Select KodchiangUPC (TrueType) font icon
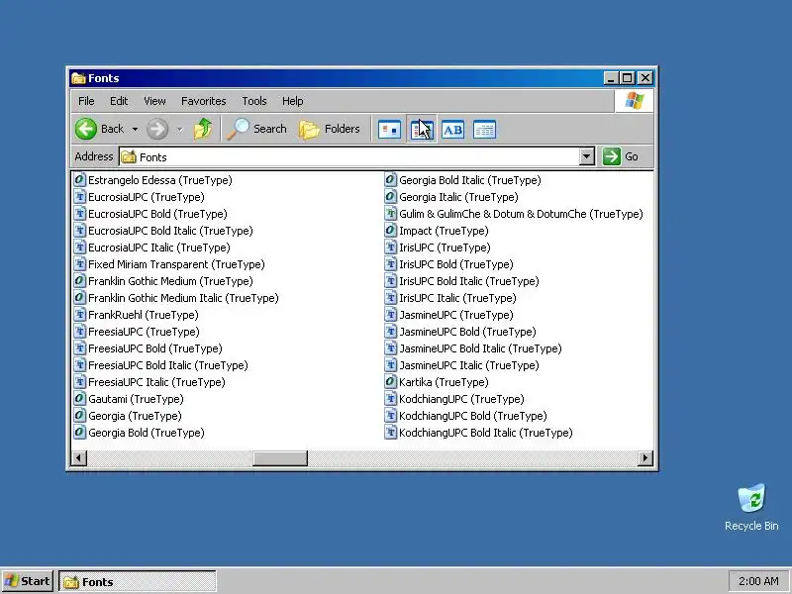The width and height of the screenshot is (792, 594). (x=390, y=399)
